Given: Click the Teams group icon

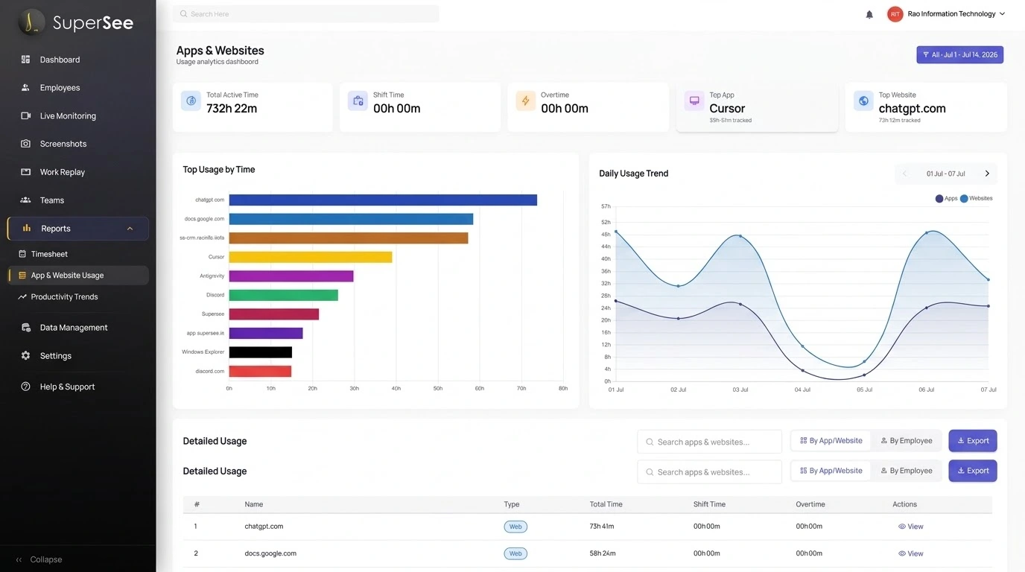Looking at the screenshot, I should 25,200.
